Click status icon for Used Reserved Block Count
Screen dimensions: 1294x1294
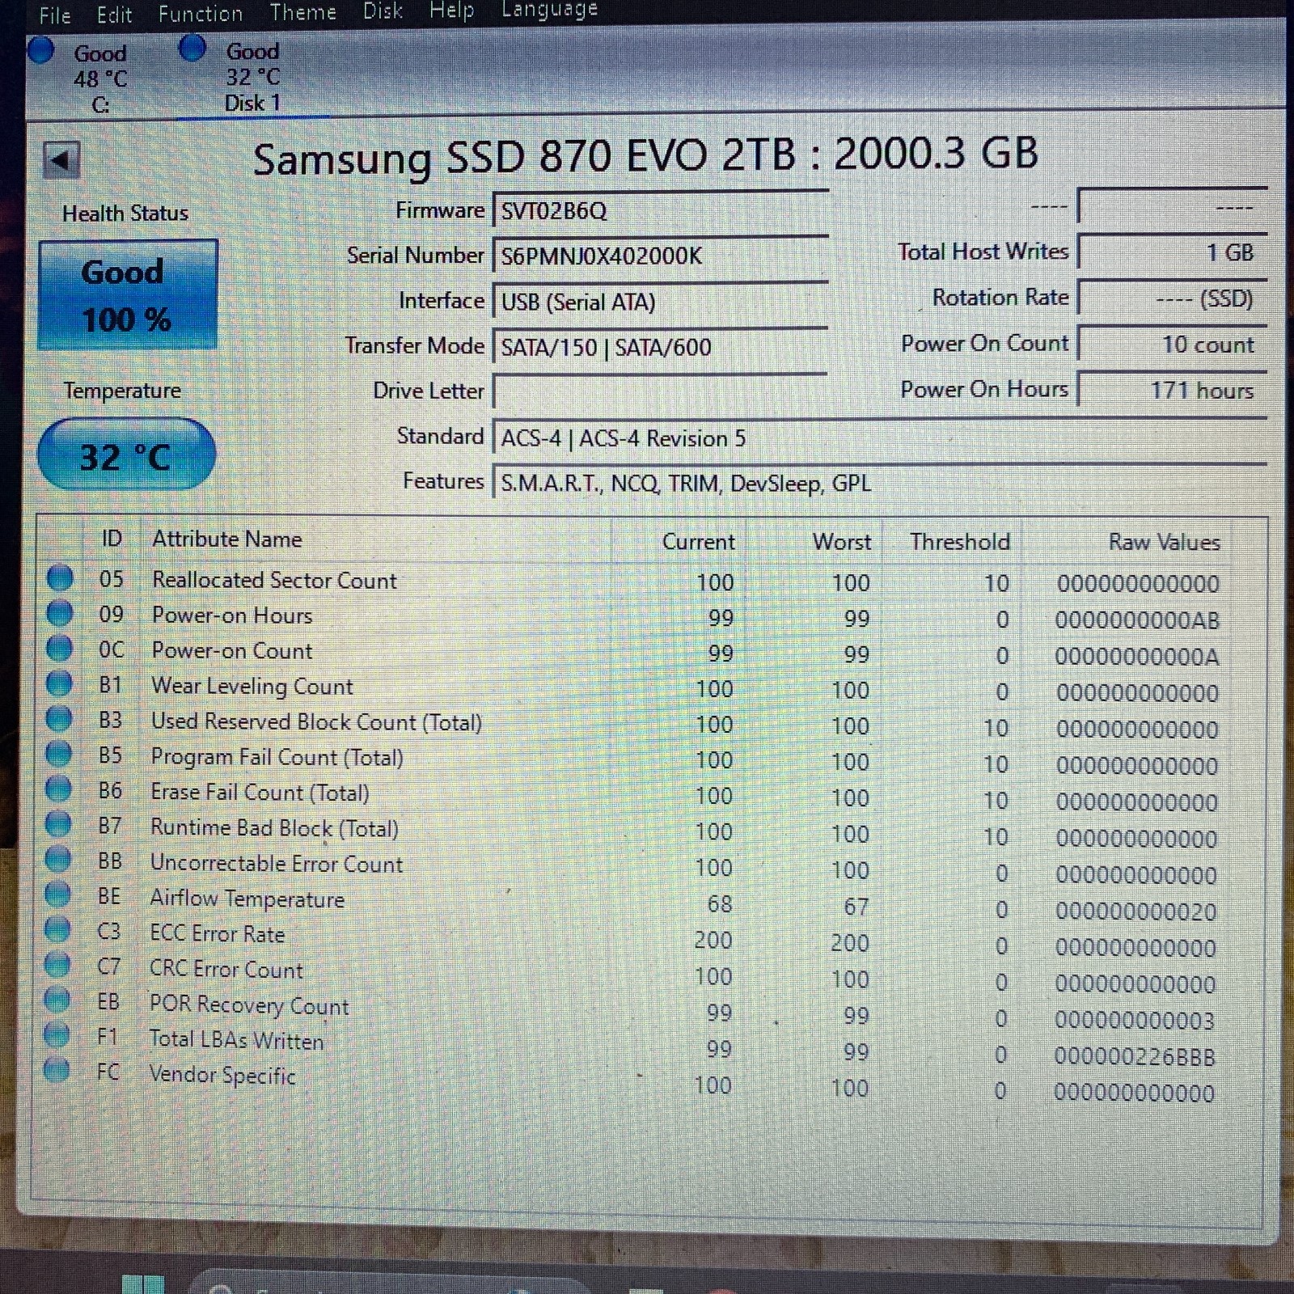59,718
